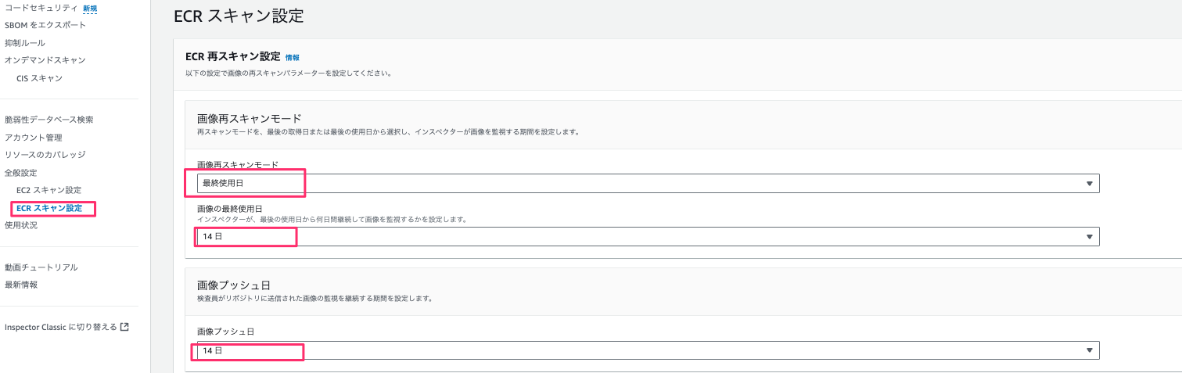Click the arrow of 画像の最終使用日 dropdown
This screenshot has width=1182, height=373.
1089,237
